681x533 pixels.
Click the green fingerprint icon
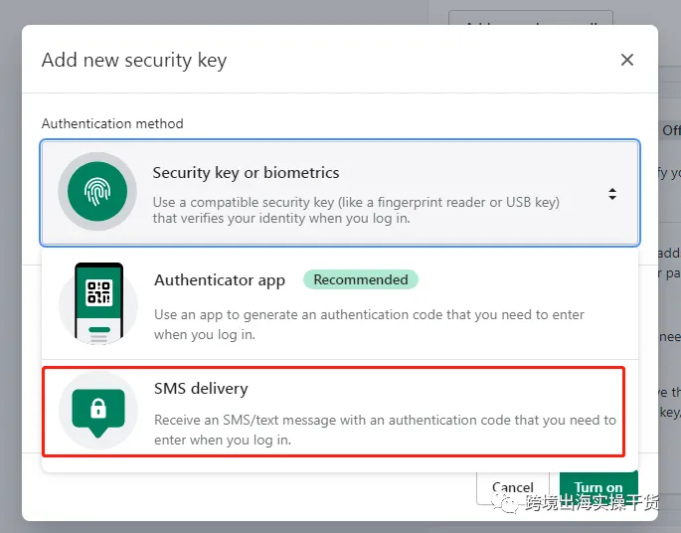(97, 192)
